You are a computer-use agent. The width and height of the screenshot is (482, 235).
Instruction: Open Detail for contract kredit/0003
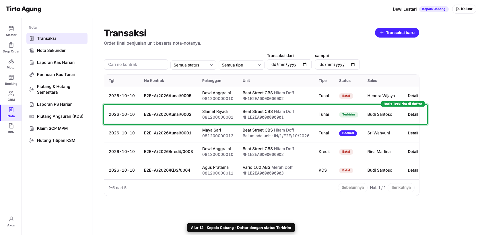pyautogui.click(x=413, y=152)
